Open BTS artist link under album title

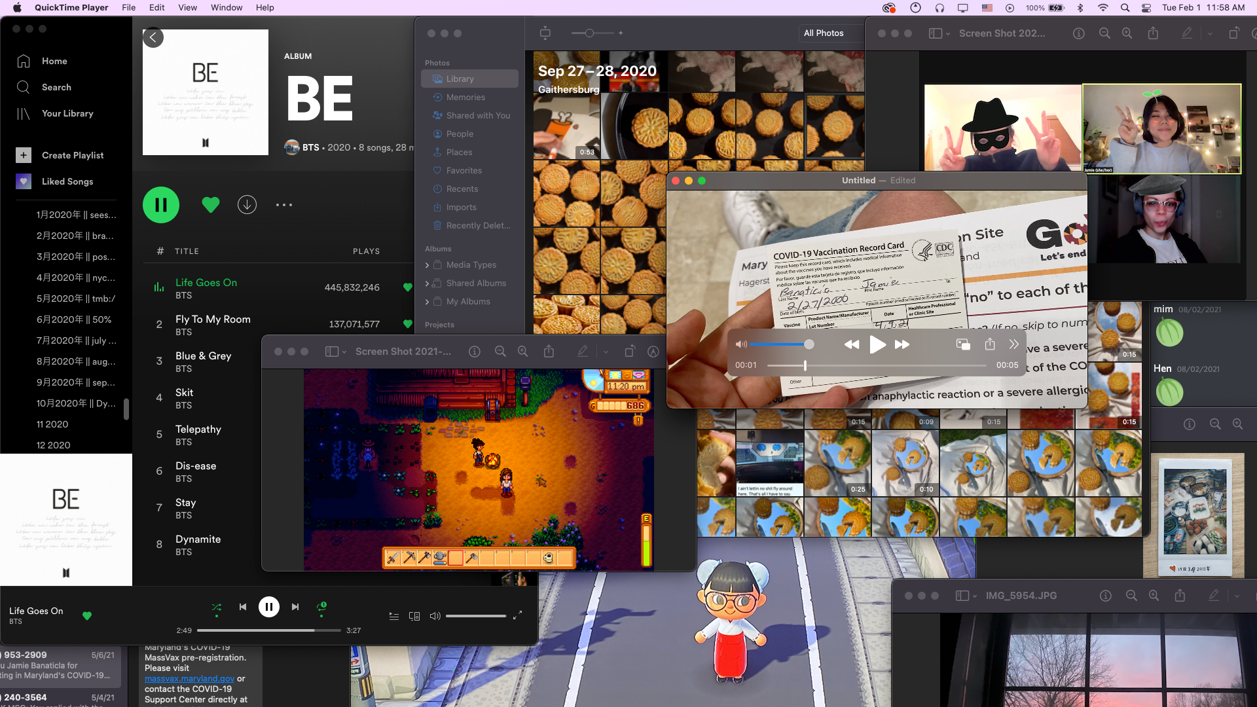[311, 147]
